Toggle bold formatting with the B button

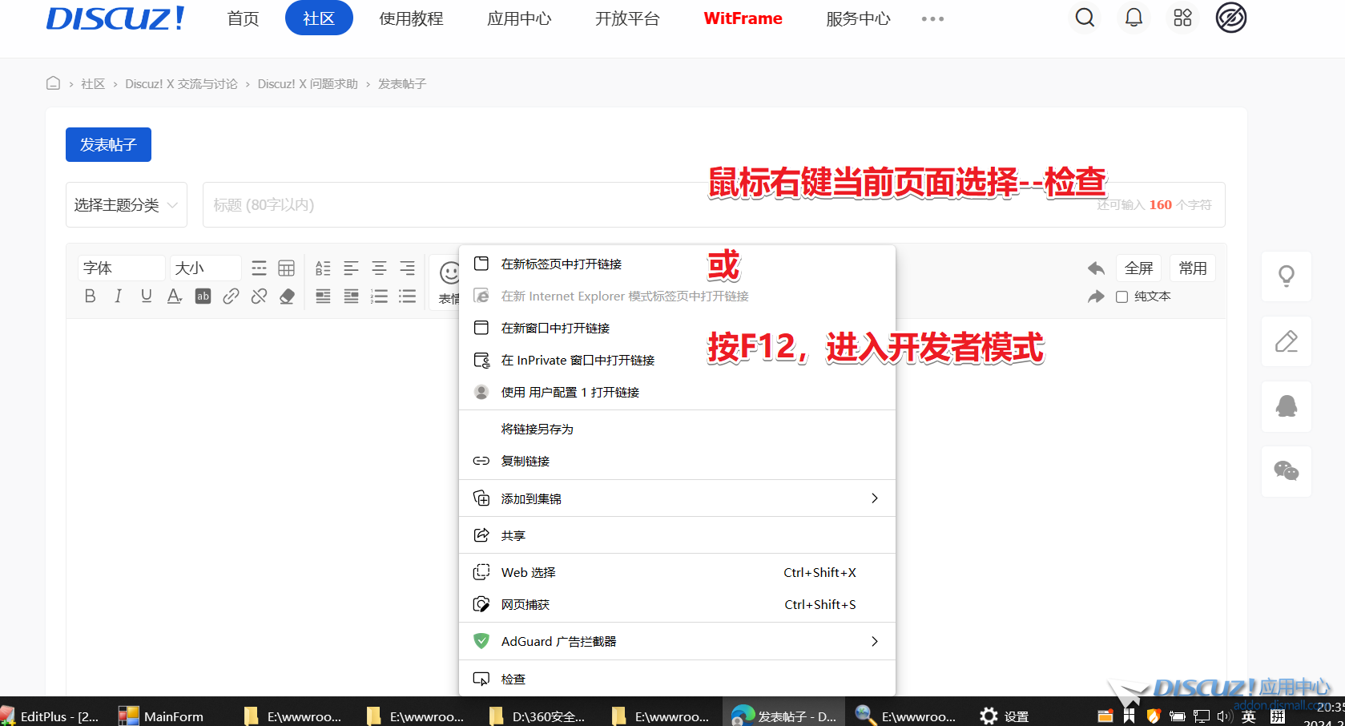(90, 296)
